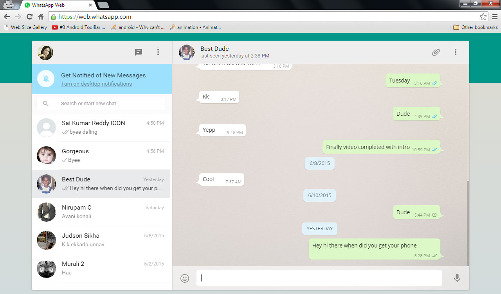
Task: Open the emoji picker smiley
Action: pyautogui.click(x=185, y=278)
